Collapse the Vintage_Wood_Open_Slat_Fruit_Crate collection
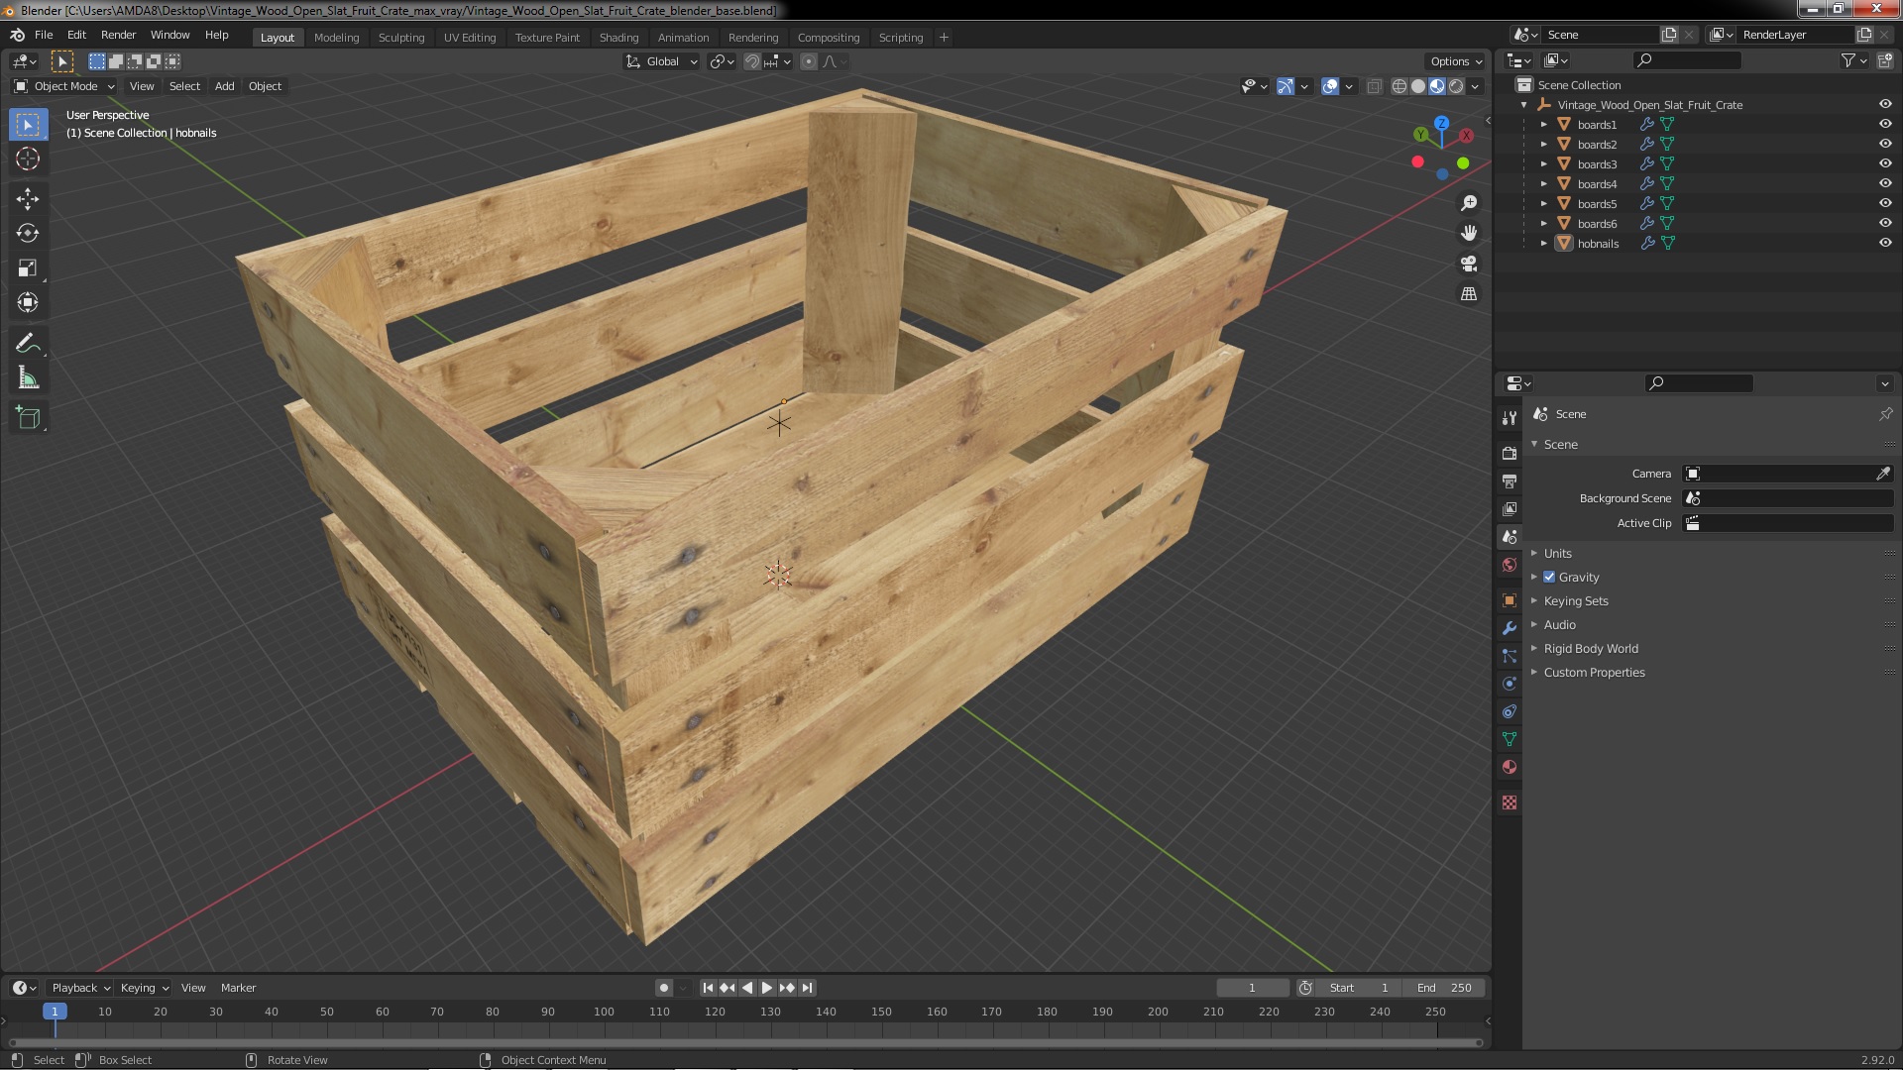Screen dimensions: 1903x1070 tap(1523, 104)
